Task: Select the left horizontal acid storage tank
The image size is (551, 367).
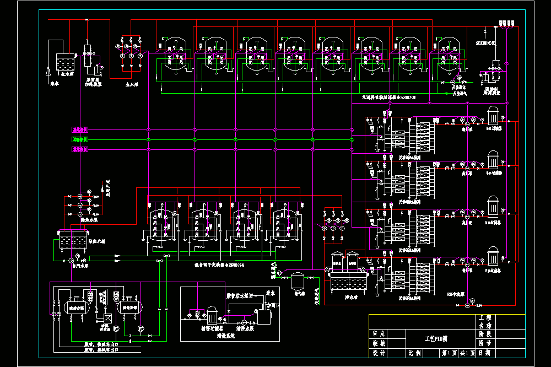Action: pyautogui.click(x=76, y=307)
